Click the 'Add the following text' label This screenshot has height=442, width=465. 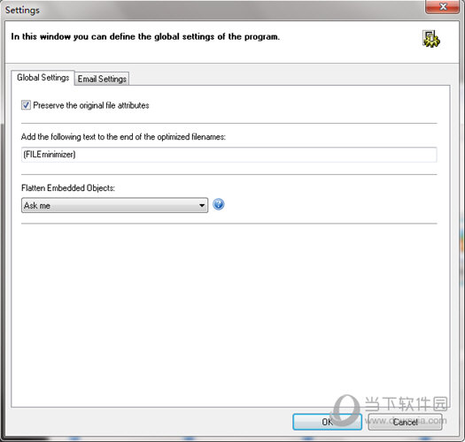point(123,137)
